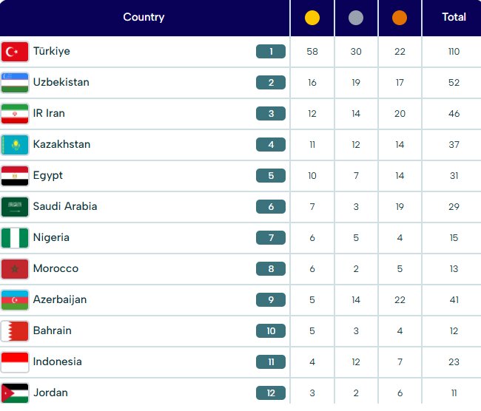The height and width of the screenshot is (411, 481).
Task: Click the Kazakhstan flag icon
Action: click(x=15, y=145)
